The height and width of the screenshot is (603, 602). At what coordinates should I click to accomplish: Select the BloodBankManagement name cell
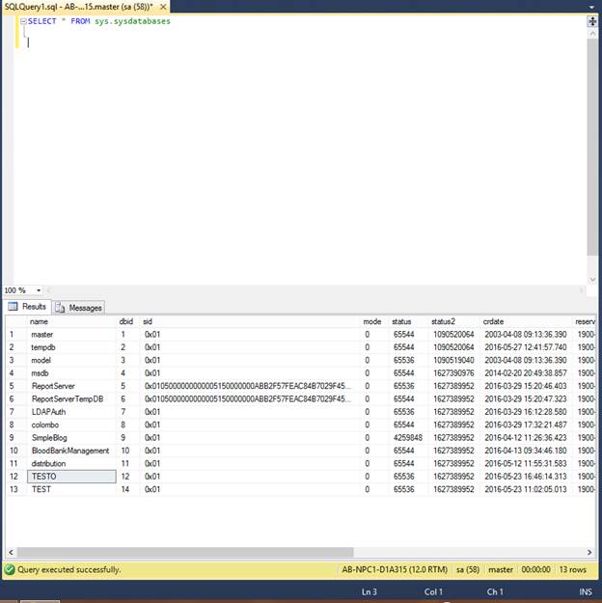tap(72, 451)
